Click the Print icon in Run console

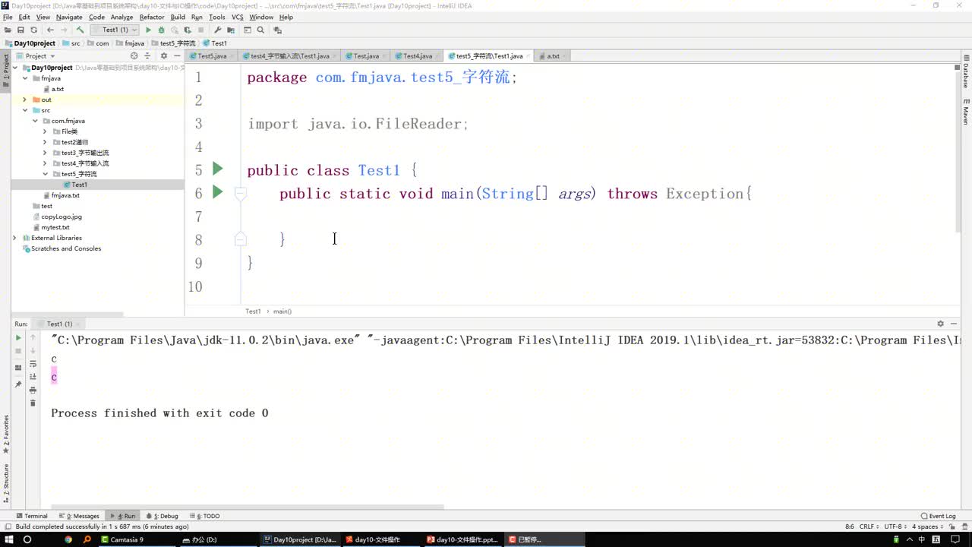(x=33, y=390)
